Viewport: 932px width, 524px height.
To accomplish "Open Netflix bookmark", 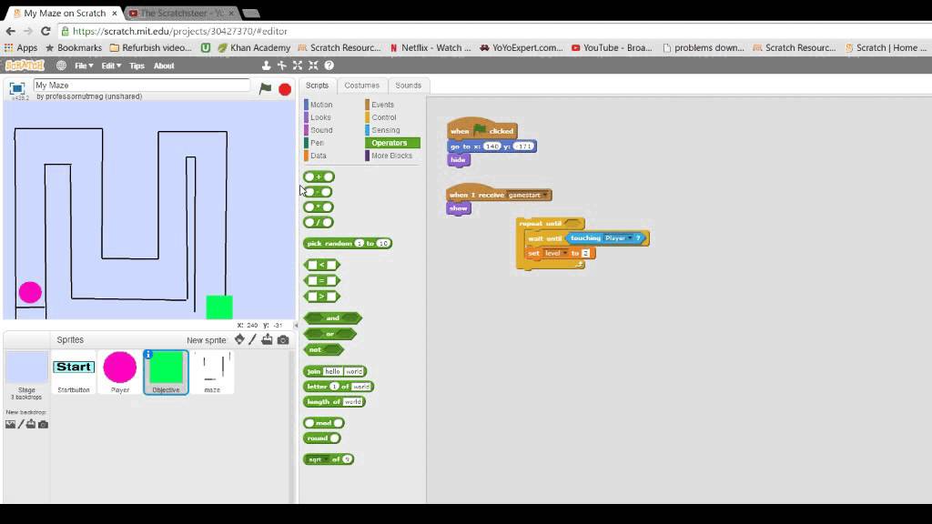I will tap(431, 47).
